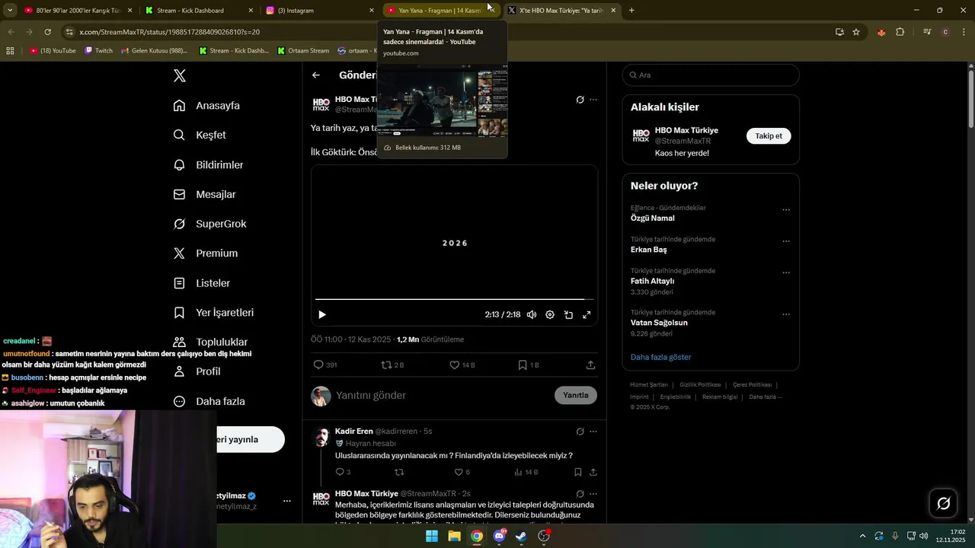Click the main post reply icon with 391

(x=325, y=365)
